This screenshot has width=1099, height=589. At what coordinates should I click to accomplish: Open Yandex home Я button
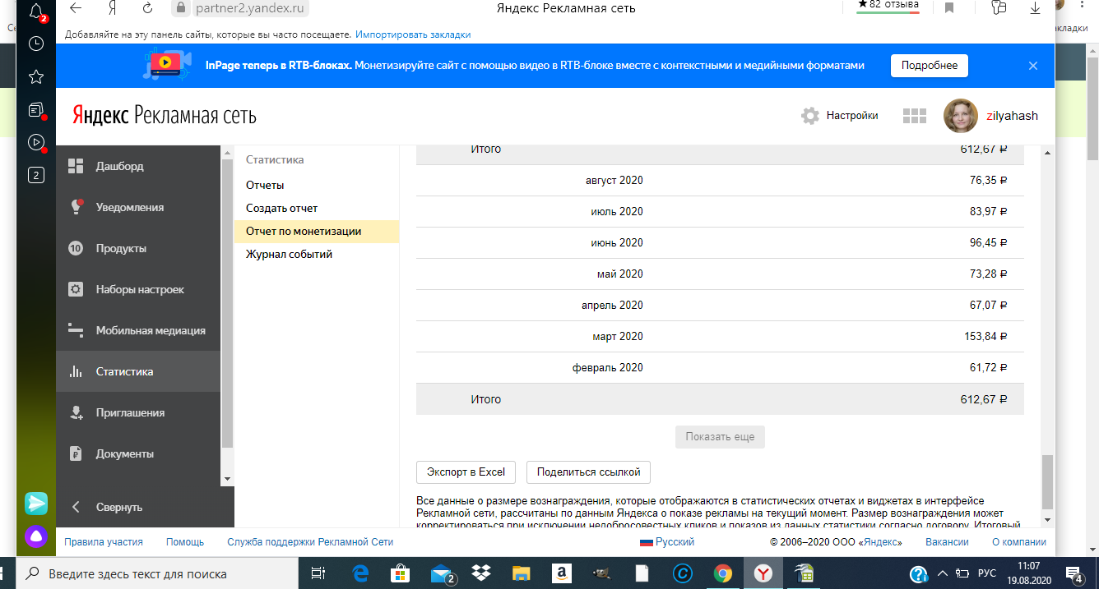[x=112, y=8]
